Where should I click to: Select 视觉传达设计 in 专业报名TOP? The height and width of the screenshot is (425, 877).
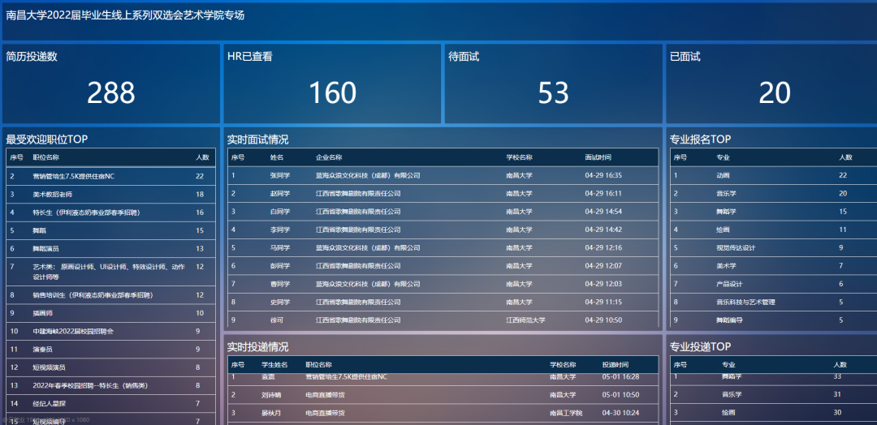[736, 248]
